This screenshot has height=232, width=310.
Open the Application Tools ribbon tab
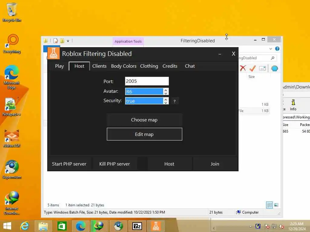[x=128, y=41]
